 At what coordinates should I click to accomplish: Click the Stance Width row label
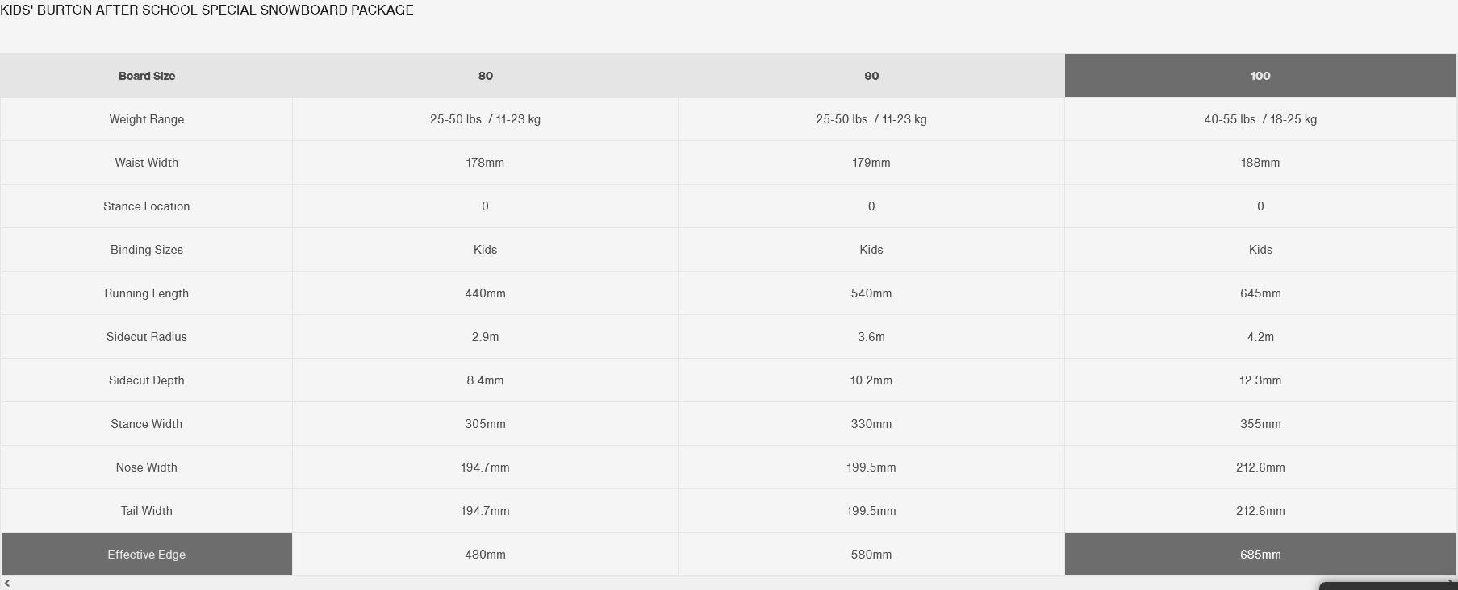[x=147, y=424]
